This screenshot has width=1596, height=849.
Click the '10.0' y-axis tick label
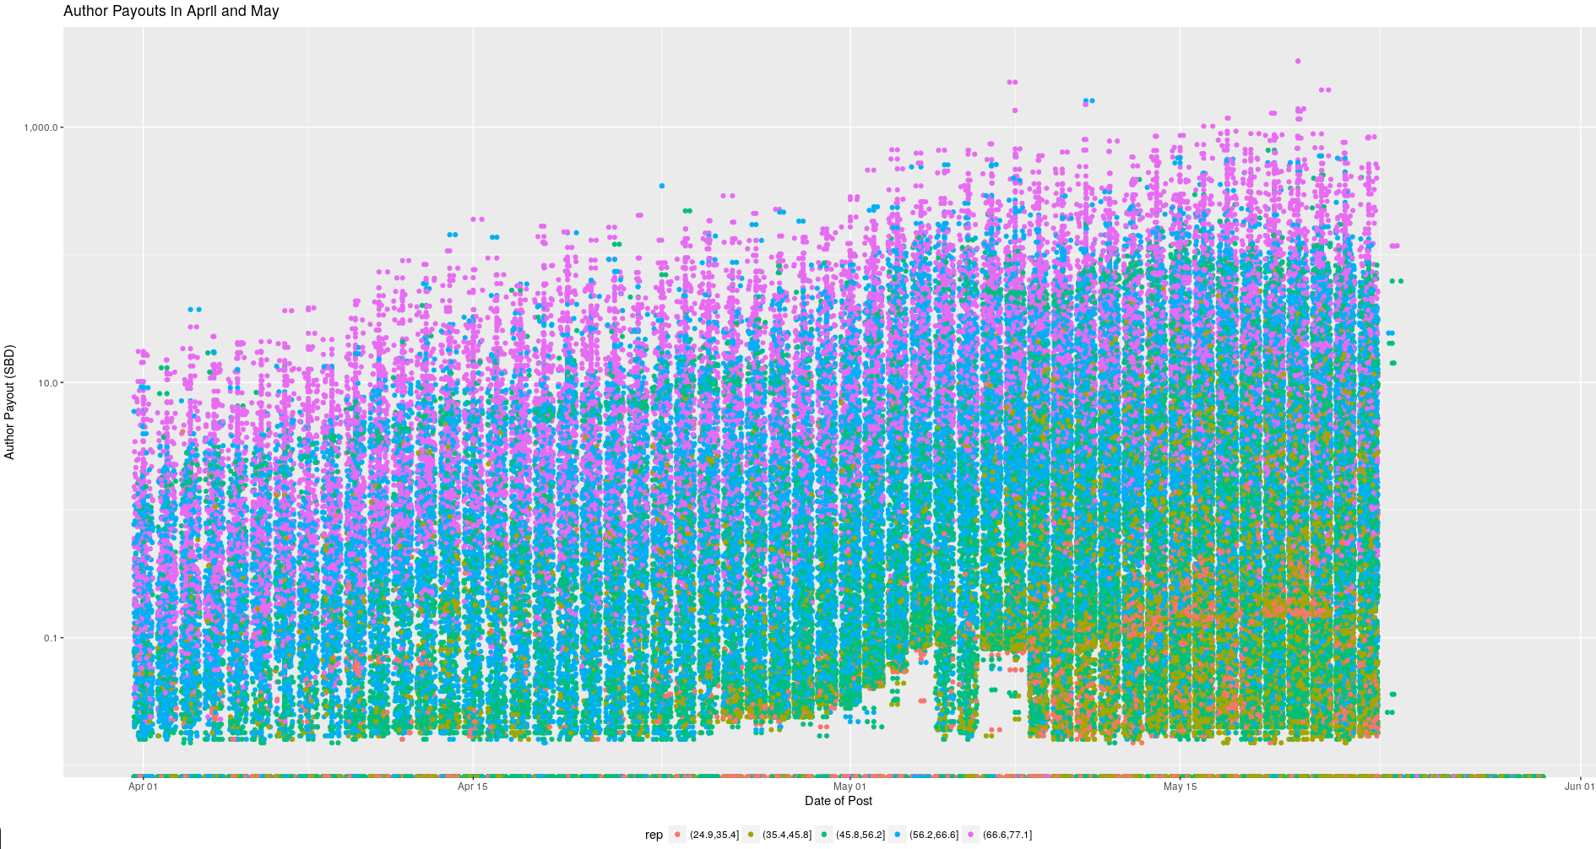pyautogui.click(x=48, y=383)
